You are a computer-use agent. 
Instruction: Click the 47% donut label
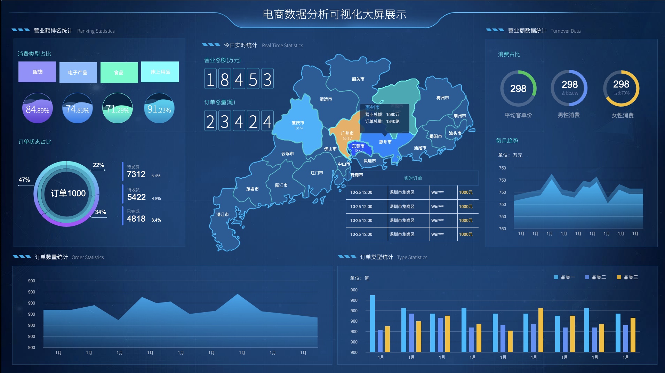coord(24,180)
